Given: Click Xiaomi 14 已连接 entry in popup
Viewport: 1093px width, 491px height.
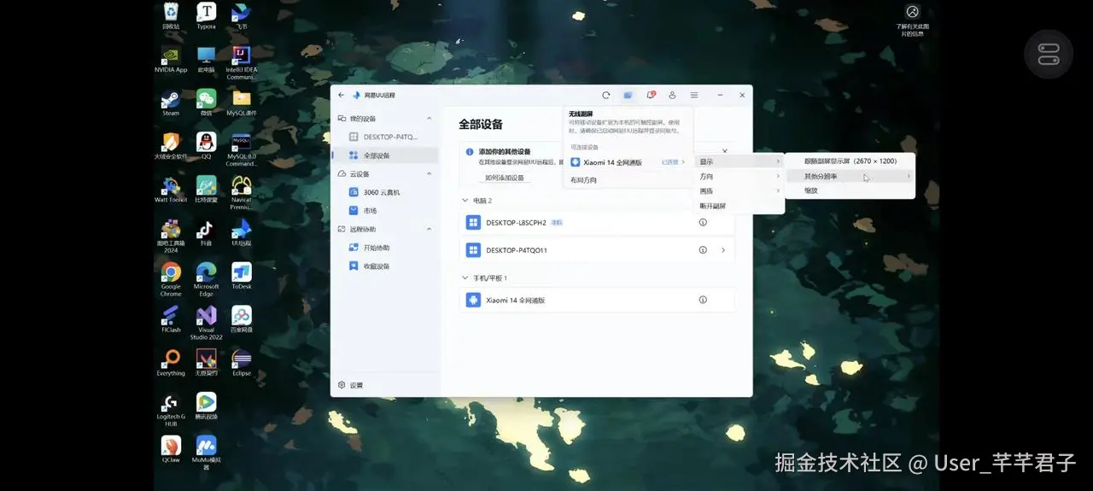Looking at the screenshot, I should pos(628,162).
